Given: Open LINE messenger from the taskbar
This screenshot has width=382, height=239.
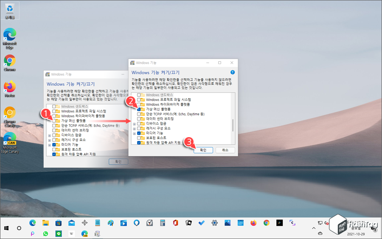Looking at the screenshot, I should [59, 233].
